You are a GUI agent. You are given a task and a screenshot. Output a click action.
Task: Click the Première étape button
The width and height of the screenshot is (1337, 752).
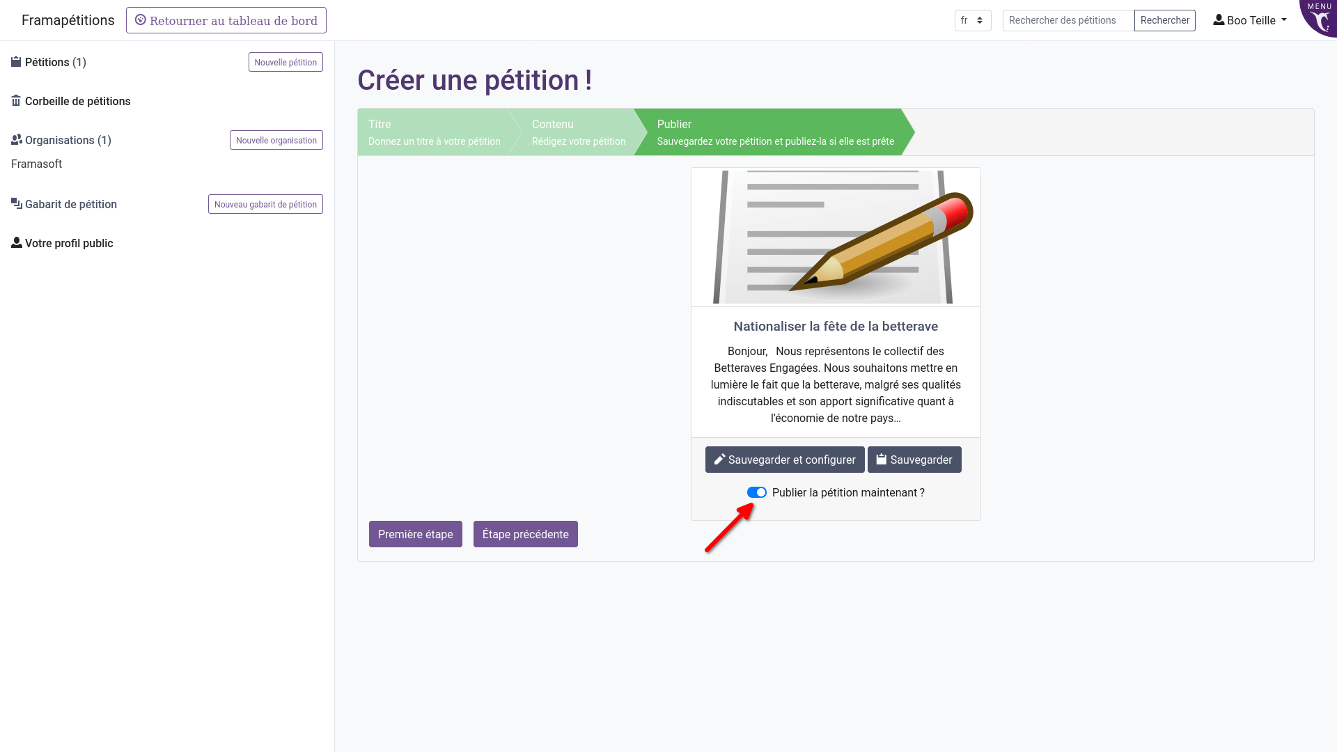point(415,534)
